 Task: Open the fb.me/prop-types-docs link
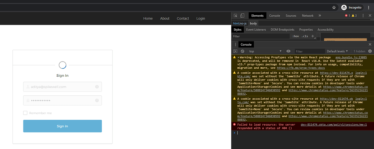click(x=301, y=68)
